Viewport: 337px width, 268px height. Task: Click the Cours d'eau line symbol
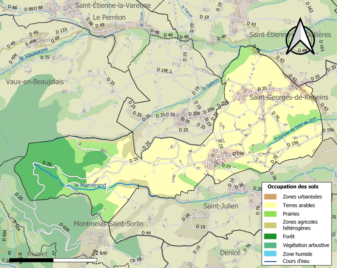coord(270,261)
